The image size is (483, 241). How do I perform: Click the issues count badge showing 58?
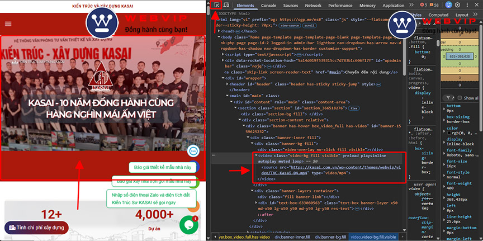(434, 5)
